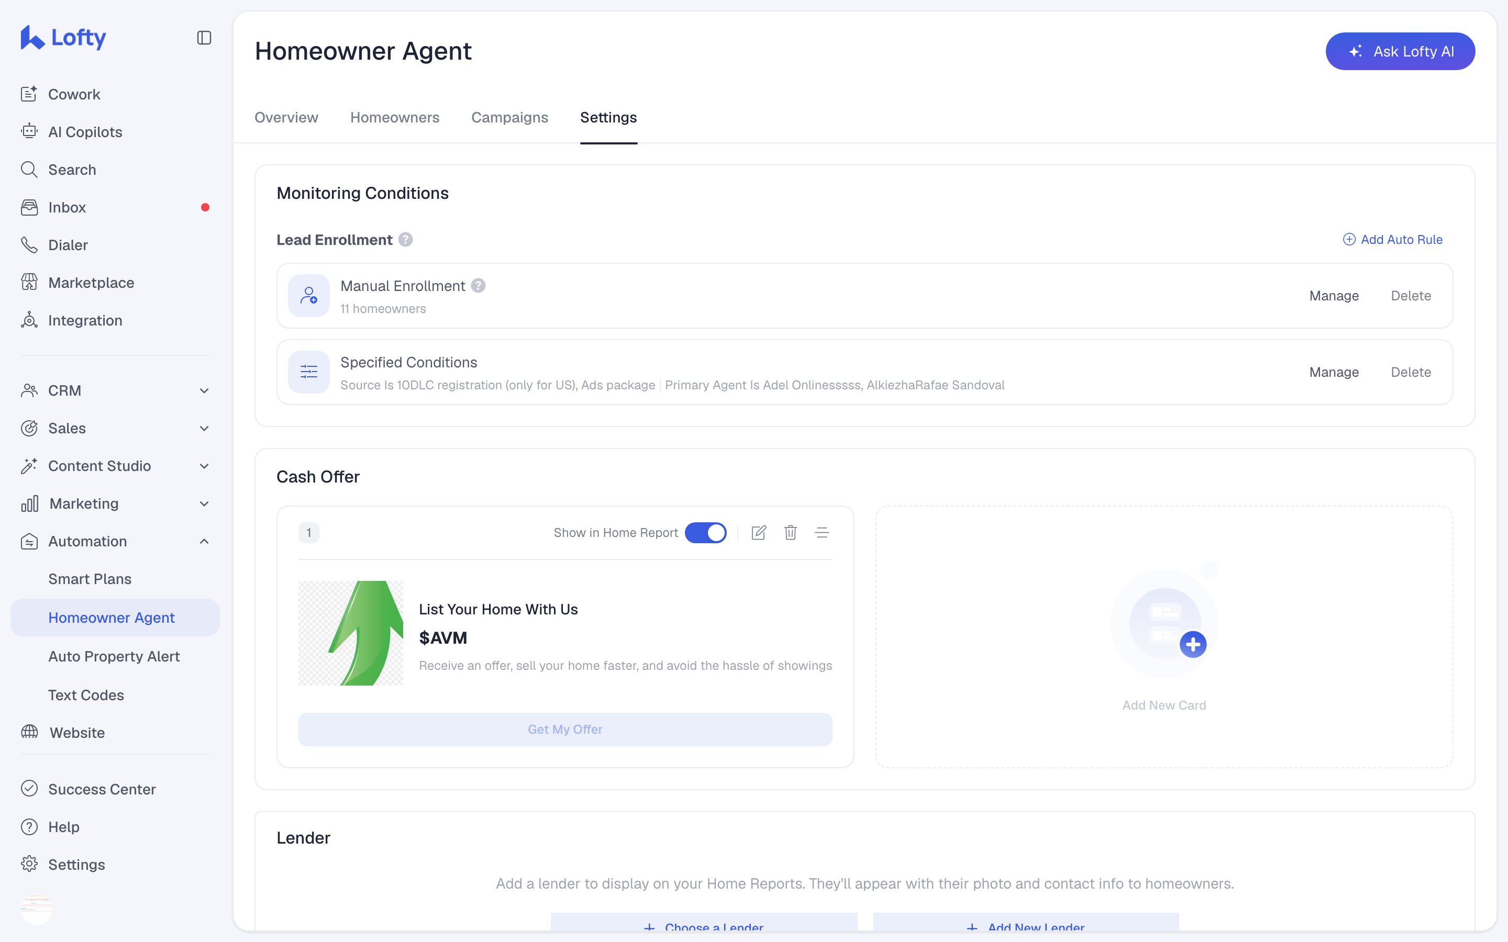Open Text Codes submenu item

pyautogui.click(x=86, y=694)
